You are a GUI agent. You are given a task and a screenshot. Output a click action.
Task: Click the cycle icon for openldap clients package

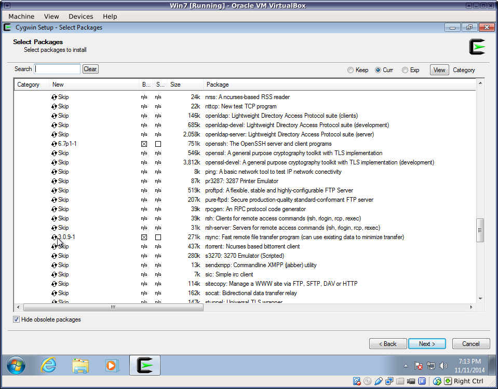coord(54,116)
